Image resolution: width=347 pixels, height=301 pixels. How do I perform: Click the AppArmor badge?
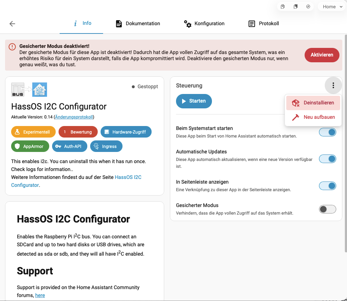click(30, 147)
